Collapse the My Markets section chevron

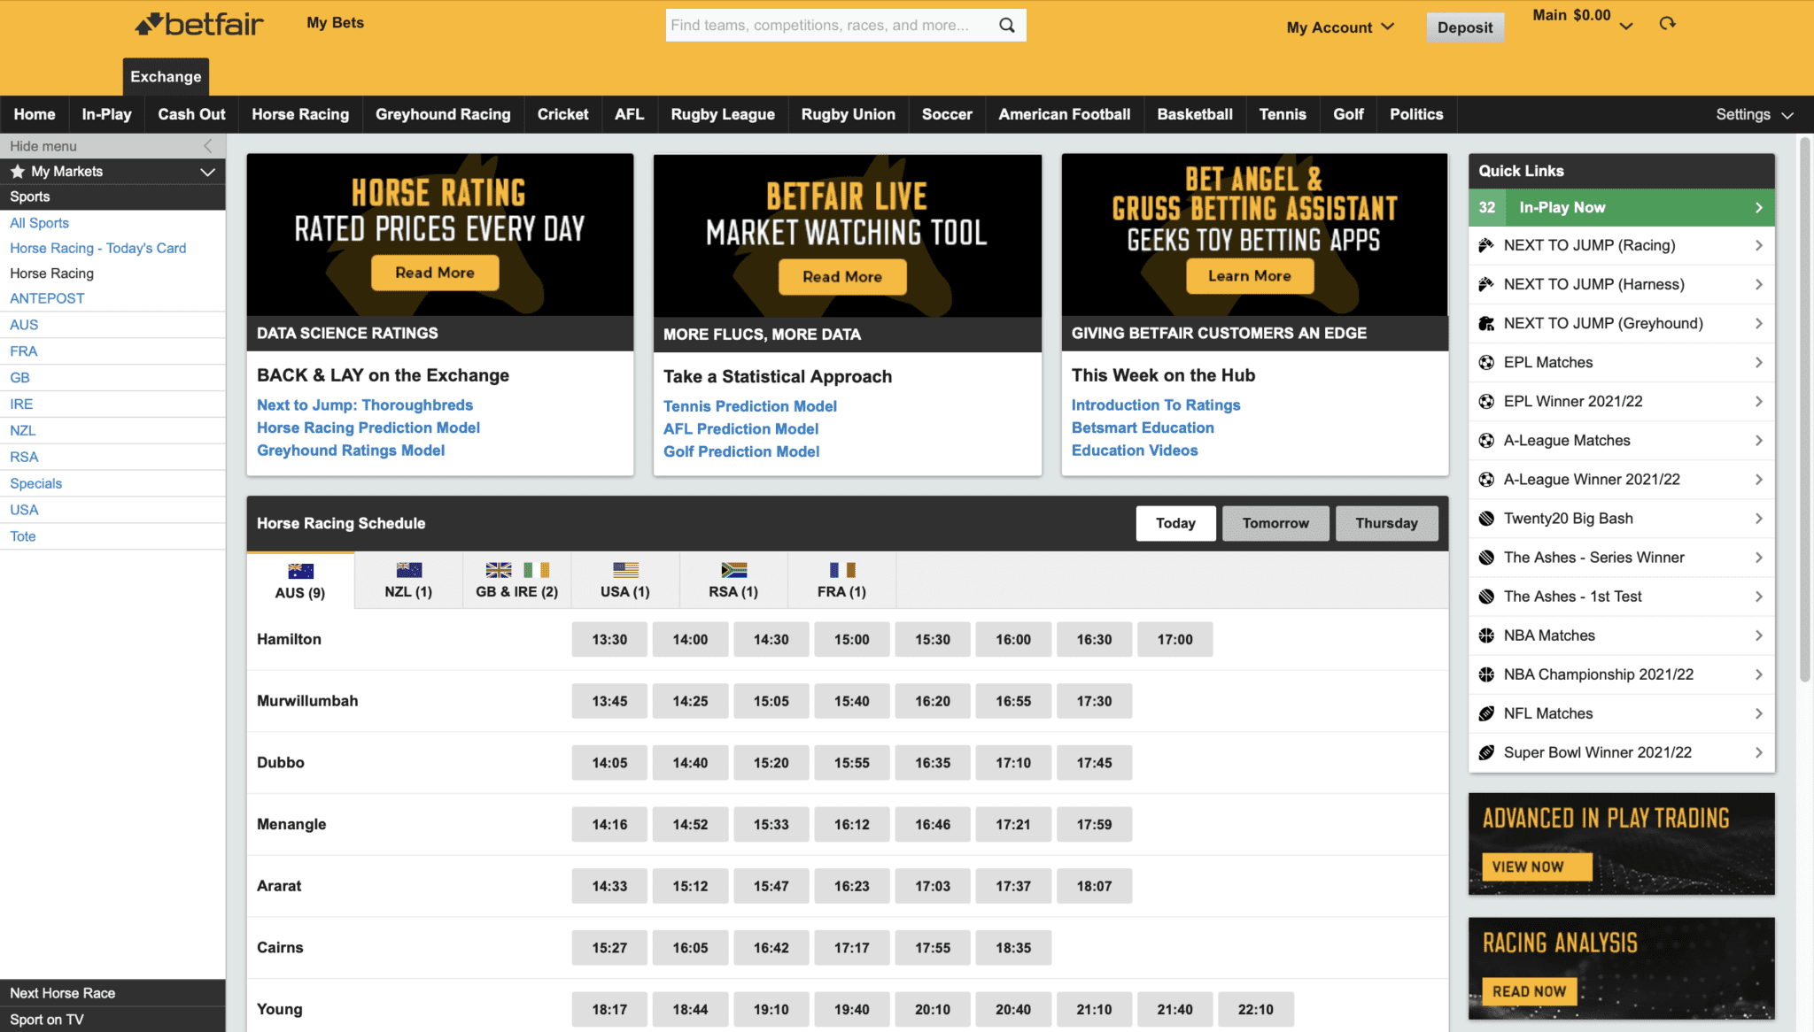pos(207,172)
